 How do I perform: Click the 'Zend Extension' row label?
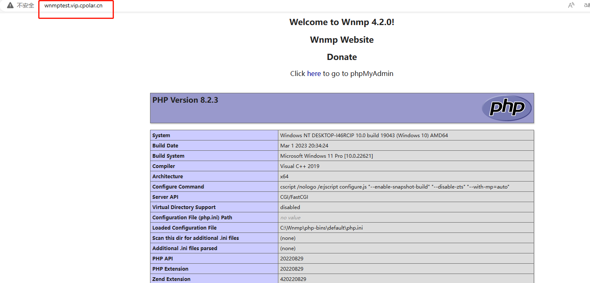click(171, 279)
